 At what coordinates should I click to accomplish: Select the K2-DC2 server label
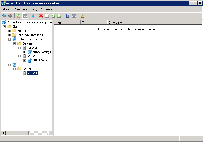click(32, 56)
